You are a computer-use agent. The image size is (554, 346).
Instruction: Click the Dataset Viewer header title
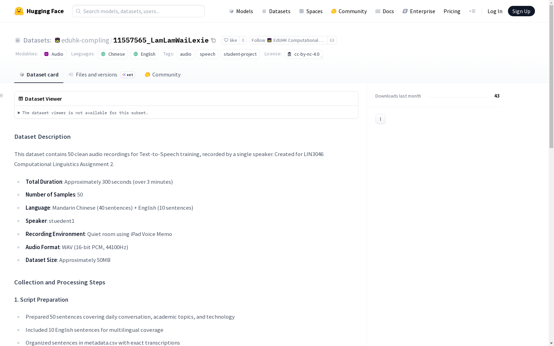pos(43,99)
